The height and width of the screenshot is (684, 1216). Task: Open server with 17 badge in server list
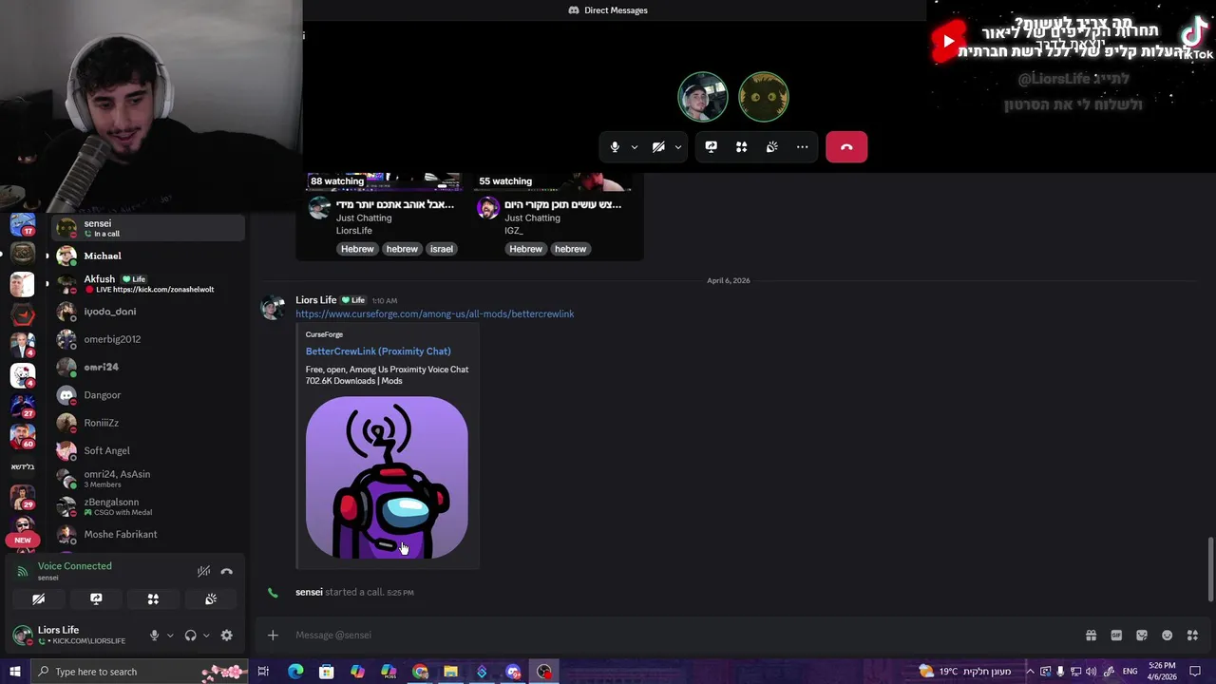coord(23,226)
